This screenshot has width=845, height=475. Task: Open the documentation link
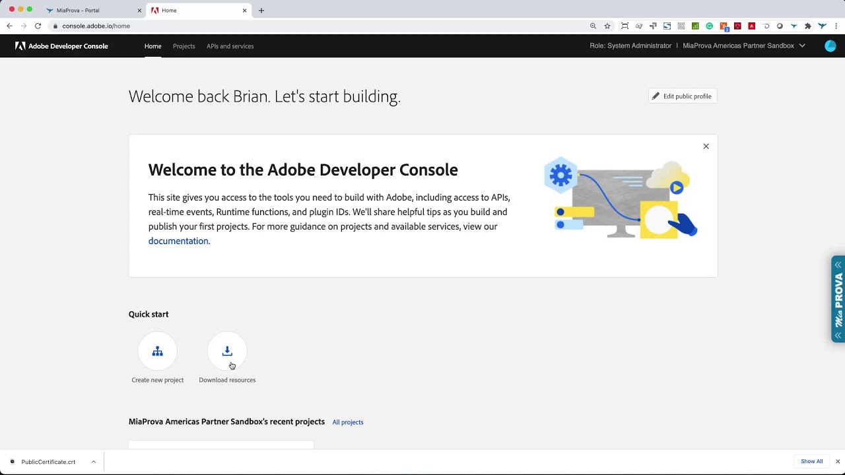(178, 241)
